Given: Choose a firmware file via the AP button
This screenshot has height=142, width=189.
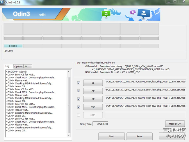Looking at the screenshot, I should coord(93,91).
